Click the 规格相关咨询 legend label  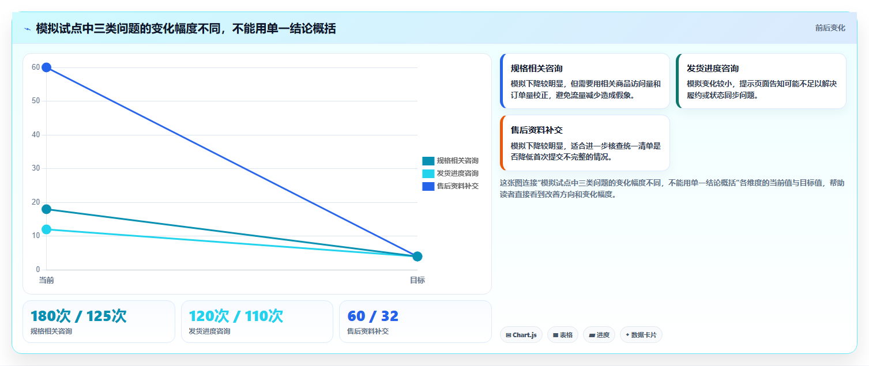tap(457, 161)
